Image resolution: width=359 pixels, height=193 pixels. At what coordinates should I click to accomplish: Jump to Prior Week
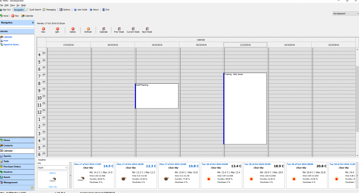pos(119,29)
